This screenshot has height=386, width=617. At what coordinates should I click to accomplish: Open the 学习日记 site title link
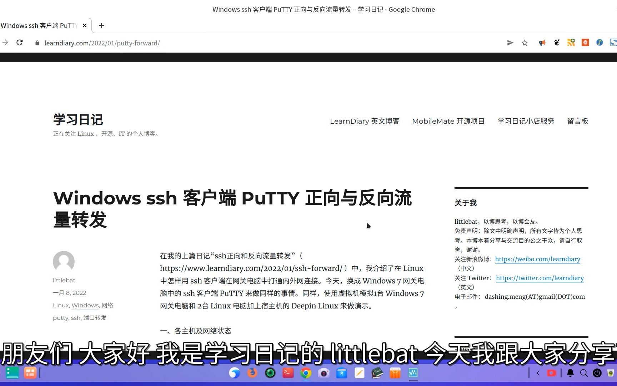tap(78, 120)
